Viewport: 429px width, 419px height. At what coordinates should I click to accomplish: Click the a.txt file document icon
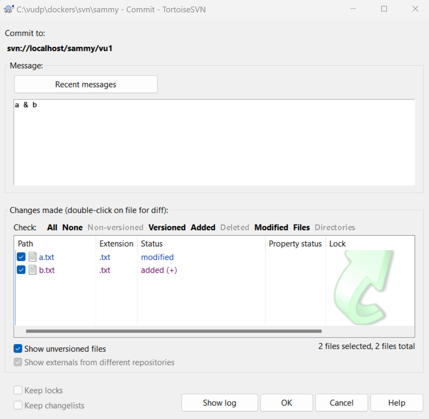[x=32, y=257]
